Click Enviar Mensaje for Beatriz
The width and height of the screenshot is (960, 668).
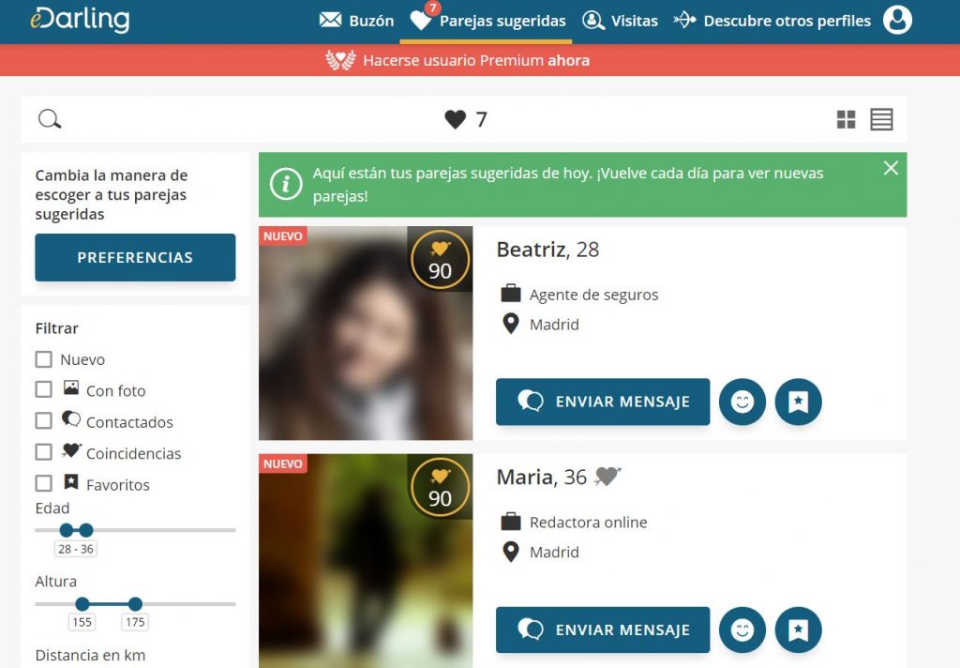602,402
